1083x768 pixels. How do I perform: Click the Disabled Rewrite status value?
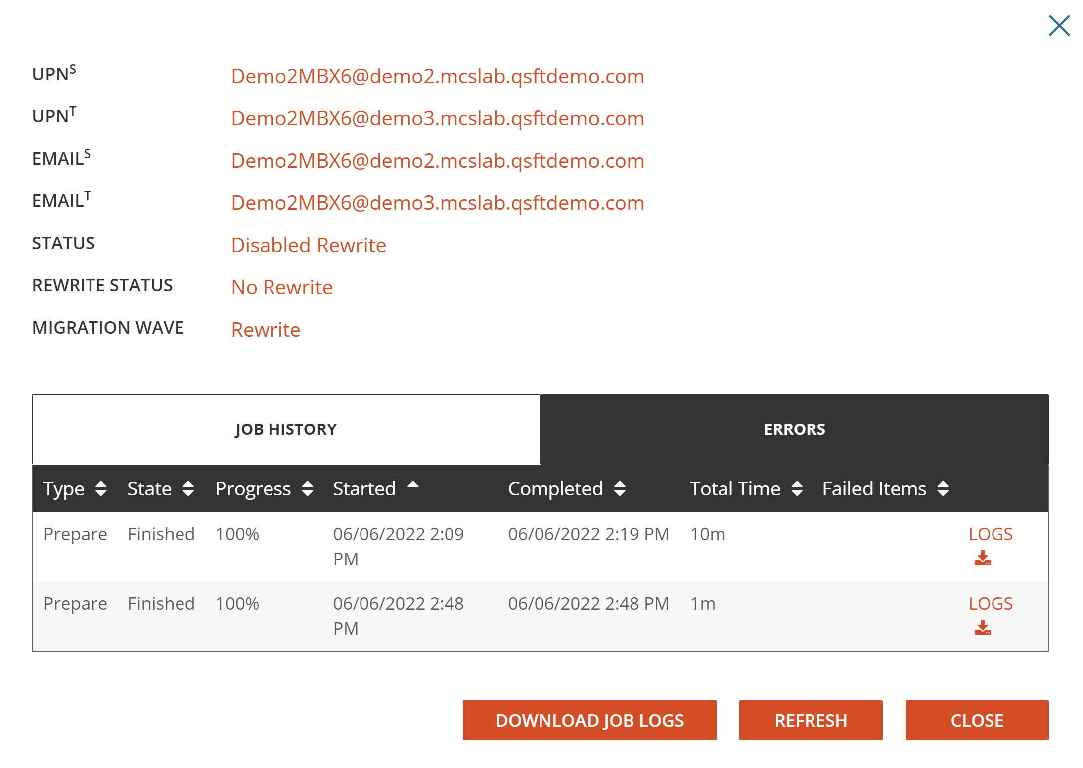point(308,245)
